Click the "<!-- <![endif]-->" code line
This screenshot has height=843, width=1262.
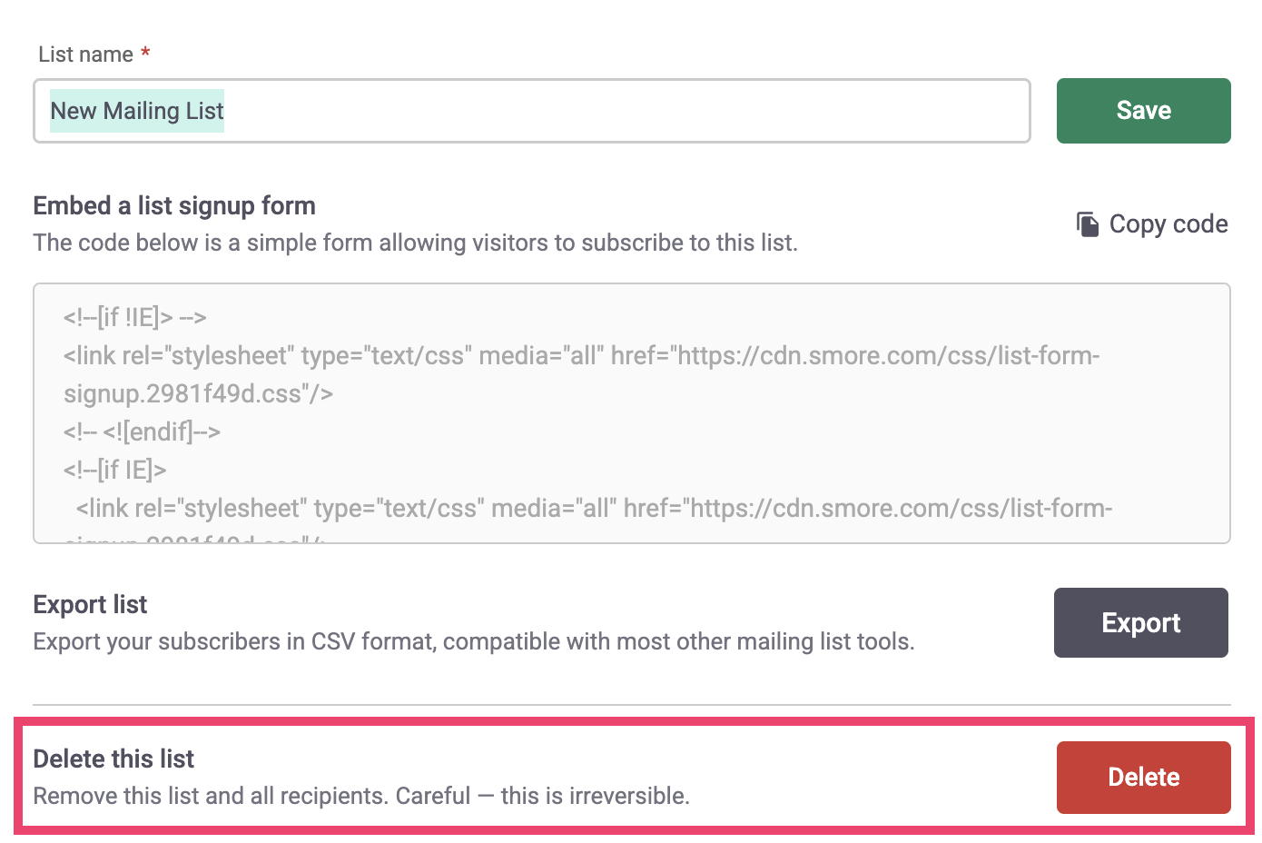pyautogui.click(x=142, y=432)
